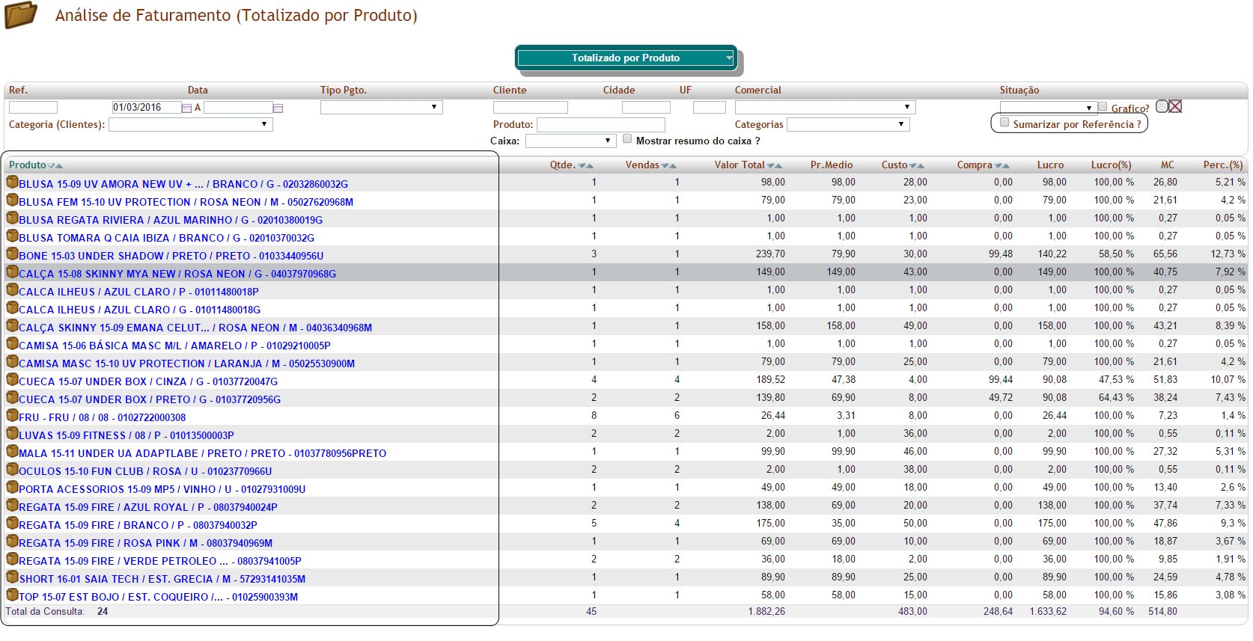Image resolution: width=1253 pixels, height=641 pixels.
Task: Enable the Grafico? checkbox
Action: pos(1103,107)
